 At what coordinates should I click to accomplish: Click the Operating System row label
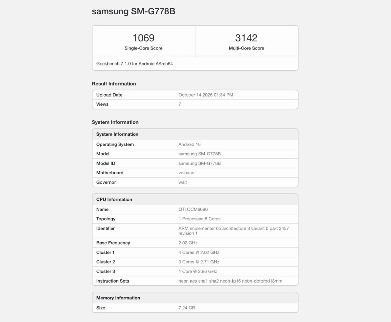[115, 144]
